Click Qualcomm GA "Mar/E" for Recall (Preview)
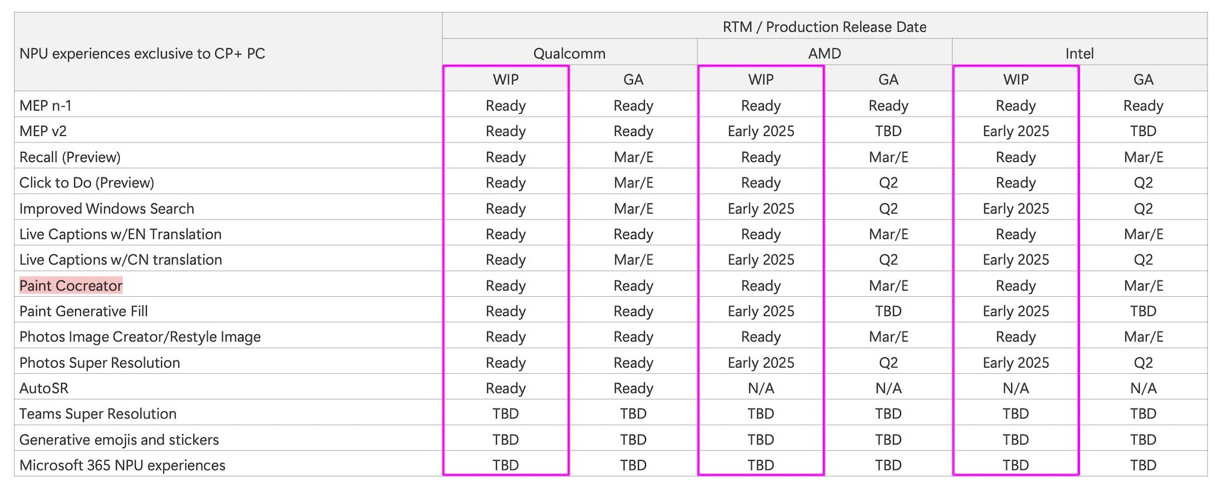The height and width of the screenshot is (485, 1221). tap(633, 157)
